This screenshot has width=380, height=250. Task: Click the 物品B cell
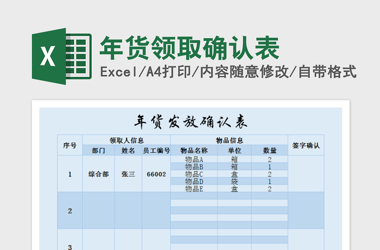point(194,166)
